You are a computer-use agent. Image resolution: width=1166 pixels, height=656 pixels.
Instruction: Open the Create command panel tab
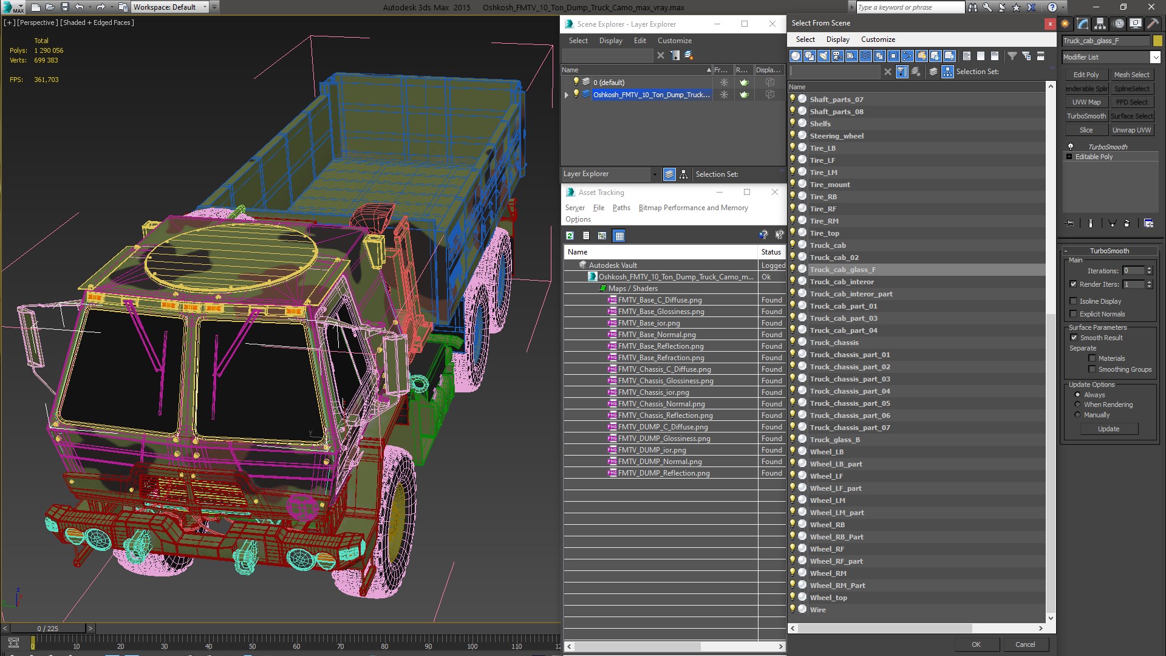click(x=1065, y=24)
